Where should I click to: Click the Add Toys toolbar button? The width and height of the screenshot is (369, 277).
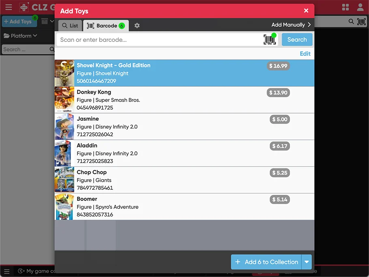click(x=19, y=21)
